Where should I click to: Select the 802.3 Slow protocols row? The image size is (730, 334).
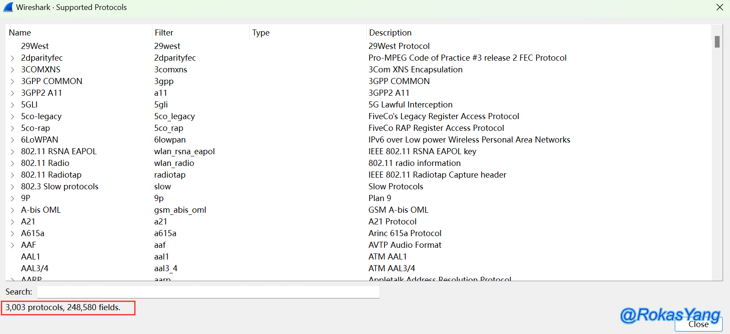(60, 186)
